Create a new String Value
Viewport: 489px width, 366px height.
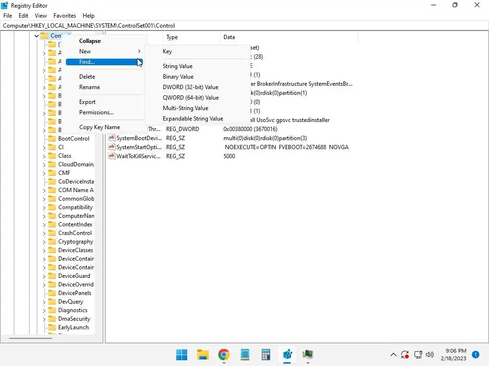tap(178, 66)
